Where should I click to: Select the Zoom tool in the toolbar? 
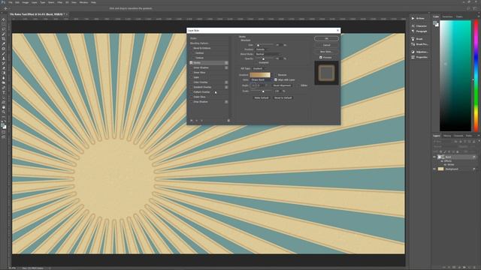coord(4,112)
